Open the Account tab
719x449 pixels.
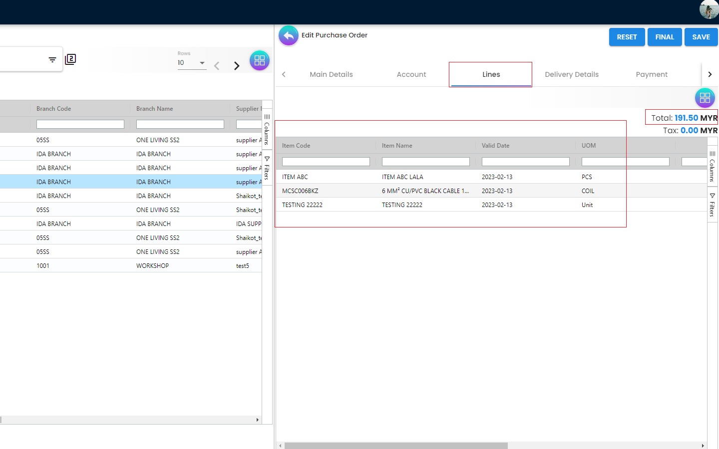coord(411,74)
